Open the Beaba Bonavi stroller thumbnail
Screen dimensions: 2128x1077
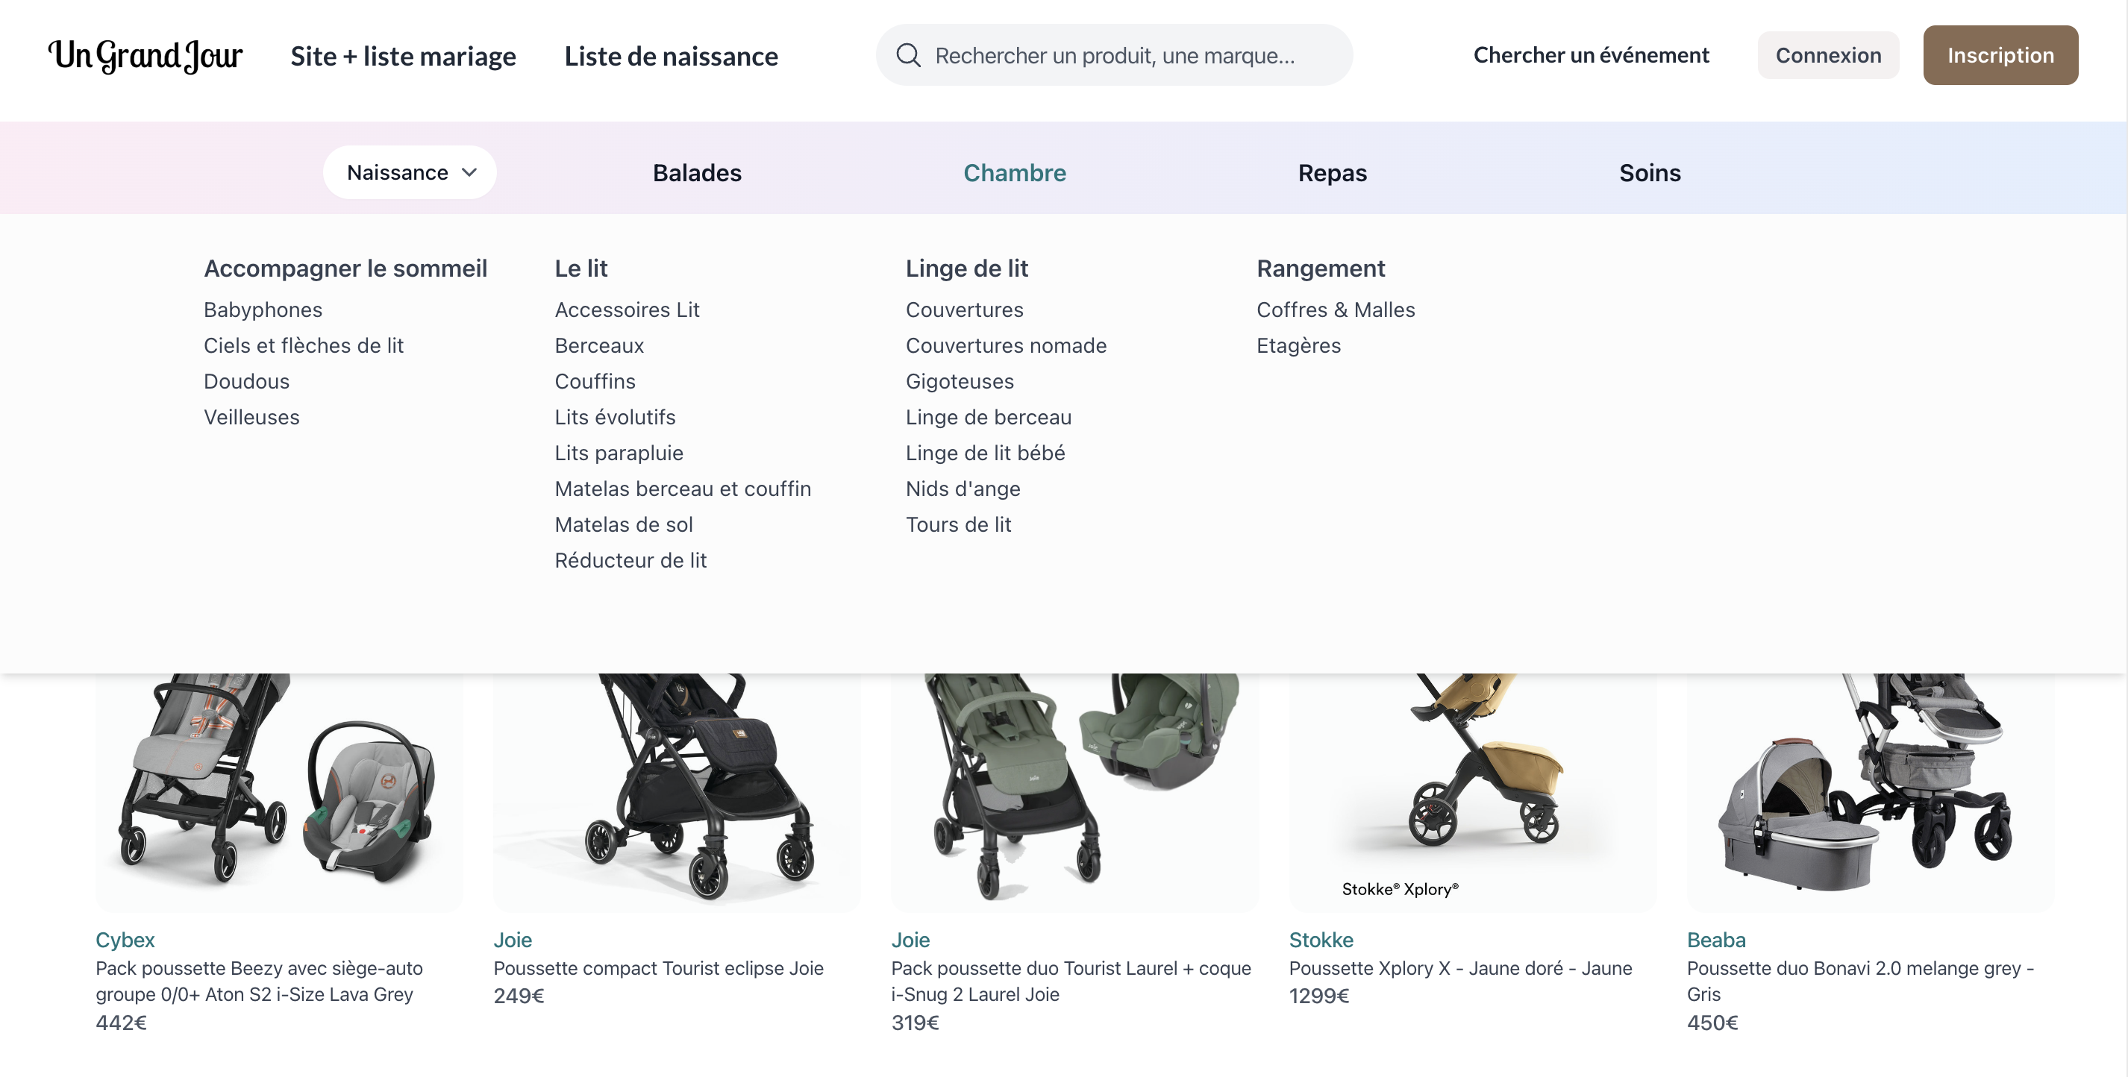[x=1869, y=791]
